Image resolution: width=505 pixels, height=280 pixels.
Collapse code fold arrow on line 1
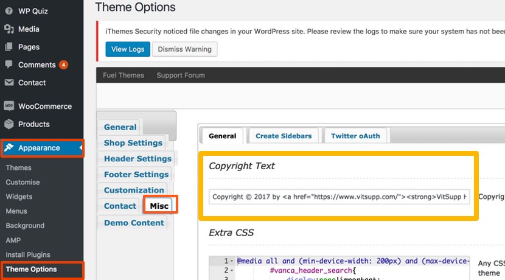(232, 261)
